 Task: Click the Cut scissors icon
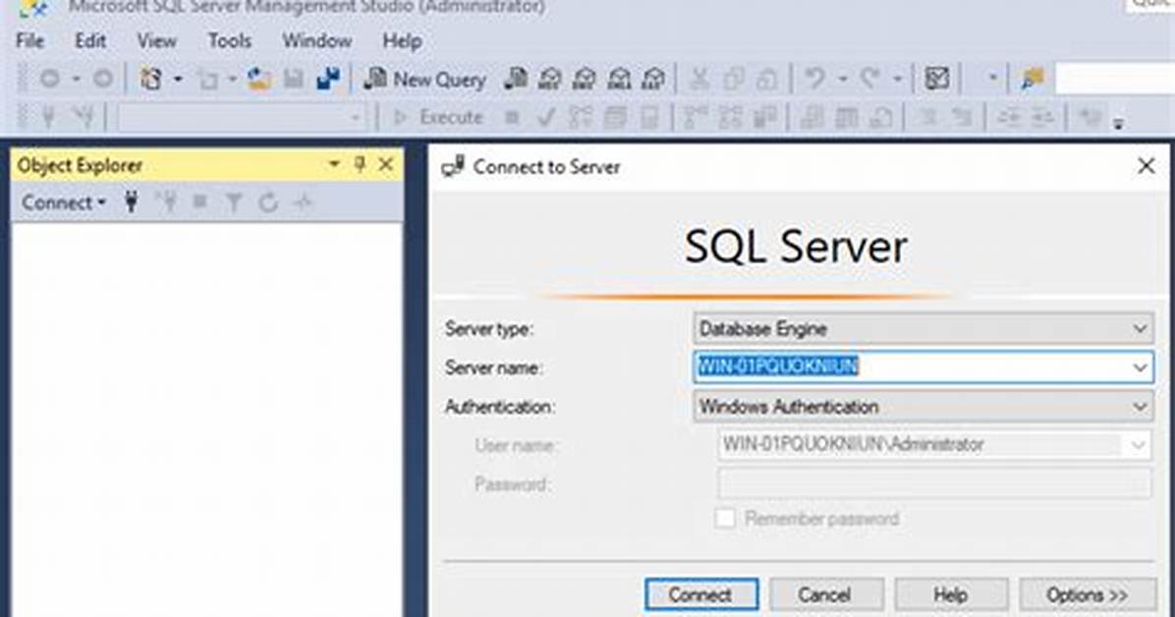click(699, 78)
